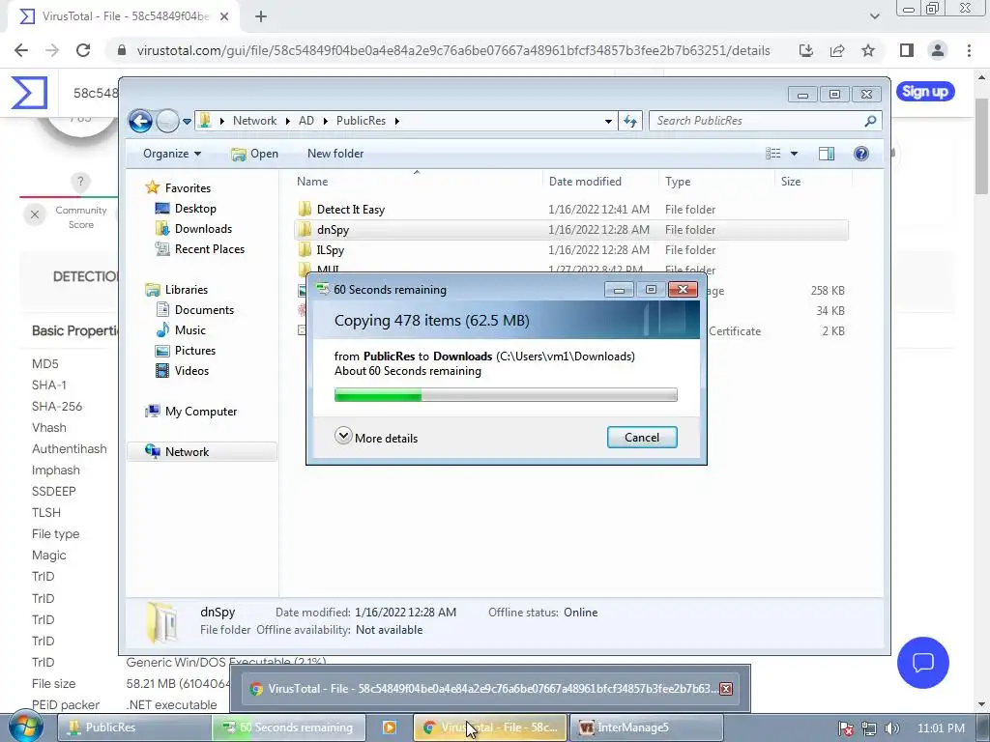Reload the VirusTotal page
Image resolution: width=990 pixels, height=742 pixels.
pyautogui.click(x=83, y=50)
